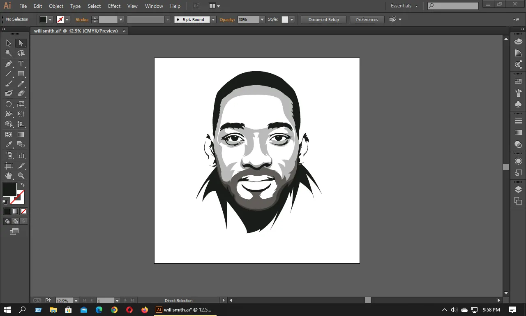Select the Gradient tool in toolbox
This screenshot has height=316, width=526.
(21, 135)
